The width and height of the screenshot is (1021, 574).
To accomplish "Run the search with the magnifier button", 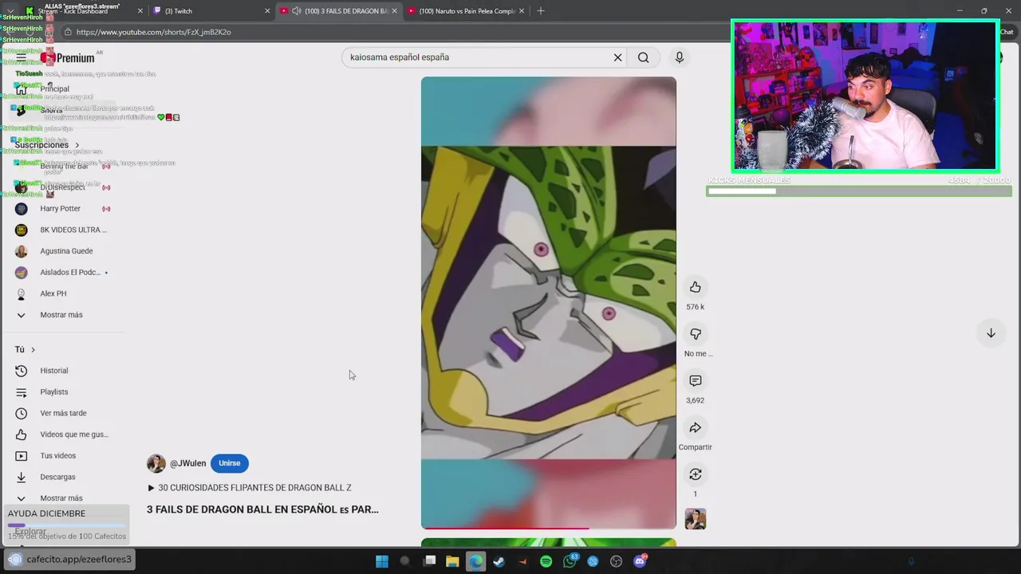I will tap(643, 57).
